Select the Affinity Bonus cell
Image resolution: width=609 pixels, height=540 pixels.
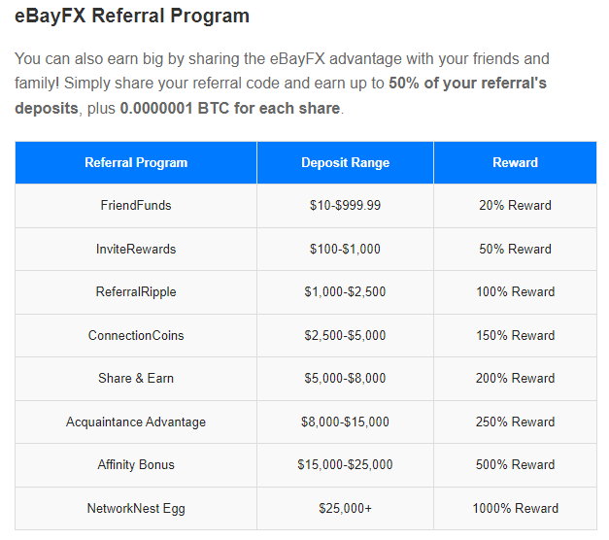pyautogui.click(x=136, y=465)
